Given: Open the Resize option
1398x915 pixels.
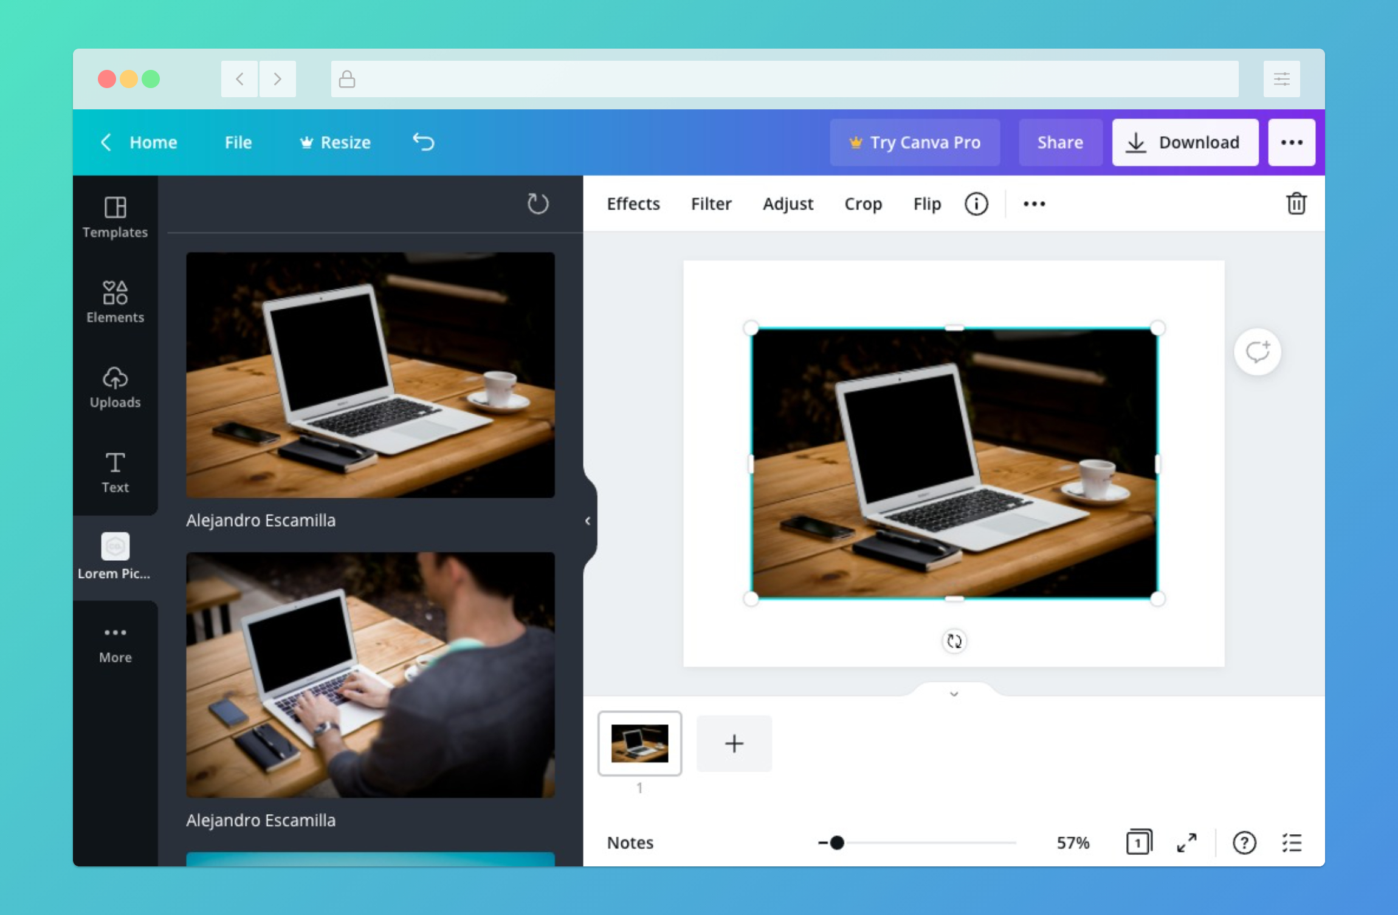Looking at the screenshot, I should (335, 142).
